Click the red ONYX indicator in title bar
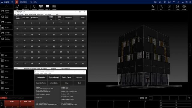Viewport: 192px width, 108px height. pyautogui.click(x=17, y=2)
